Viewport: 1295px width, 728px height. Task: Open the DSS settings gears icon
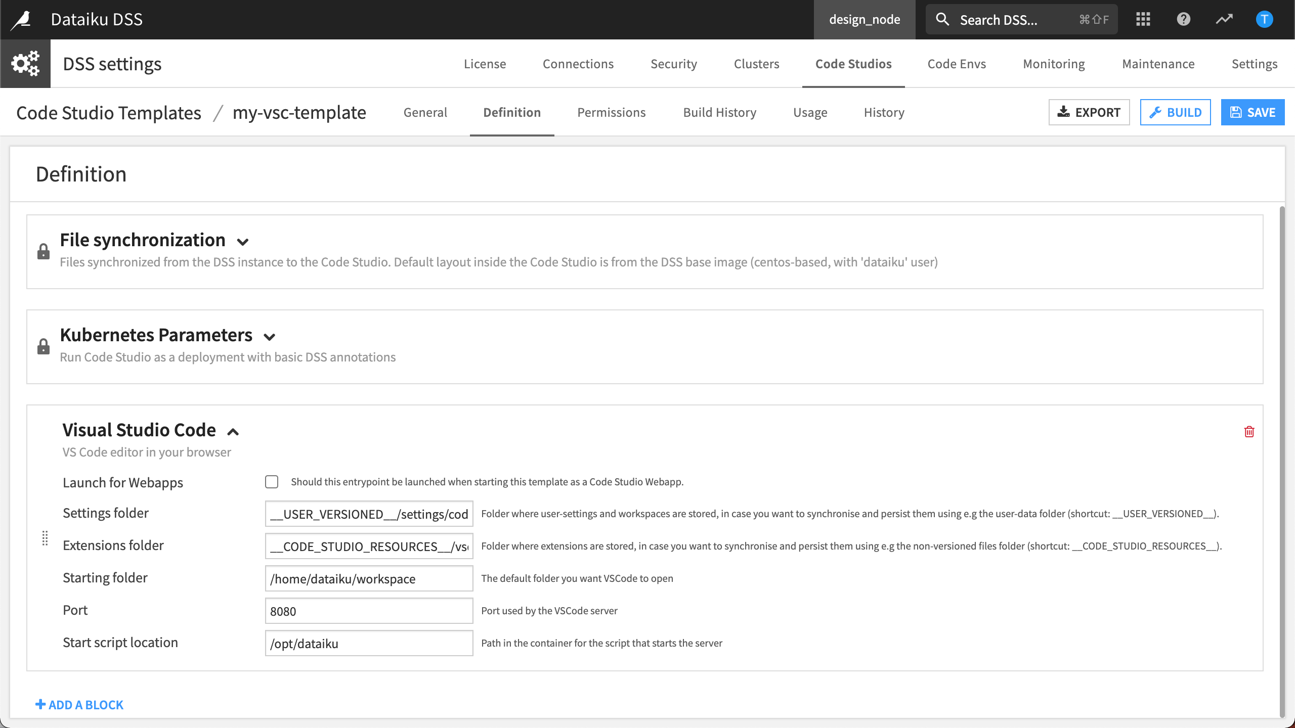(25, 64)
